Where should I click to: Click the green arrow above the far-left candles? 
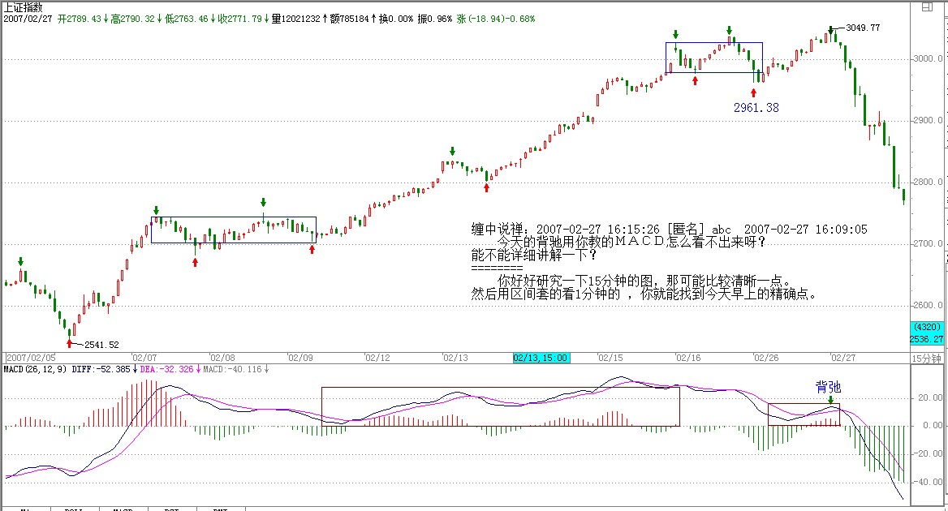21,261
